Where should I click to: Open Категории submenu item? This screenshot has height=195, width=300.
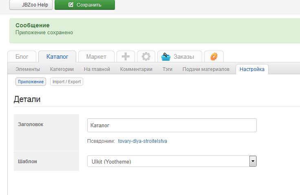click(x=62, y=69)
